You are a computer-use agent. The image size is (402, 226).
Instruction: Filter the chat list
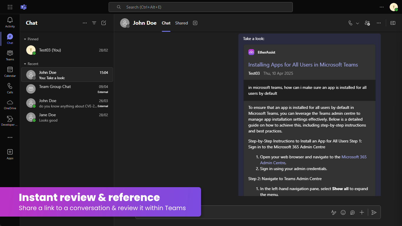click(x=94, y=23)
